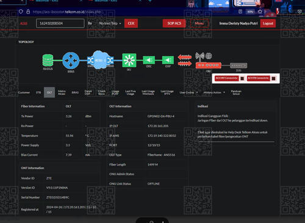The width and height of the screenshot is (305, 223).
Task: Open the SOP ACS button
Action: [x=174, y=23]
